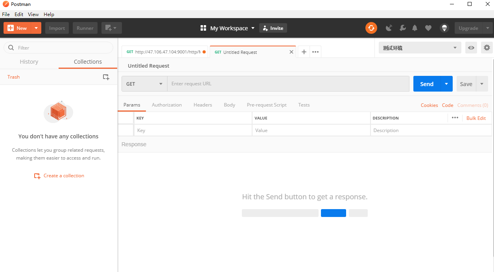Select the Headers tab
This screenshot has height=272, width=494.
click(x=203, y=105)
